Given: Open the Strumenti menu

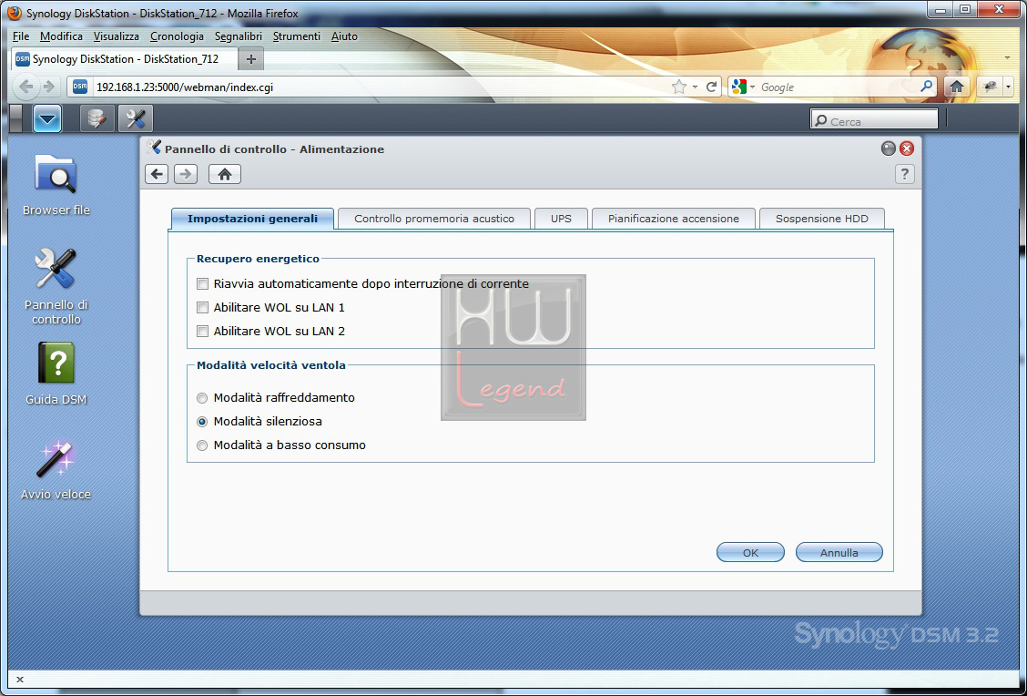Looking at the screenshot, I should coord(297,36).
